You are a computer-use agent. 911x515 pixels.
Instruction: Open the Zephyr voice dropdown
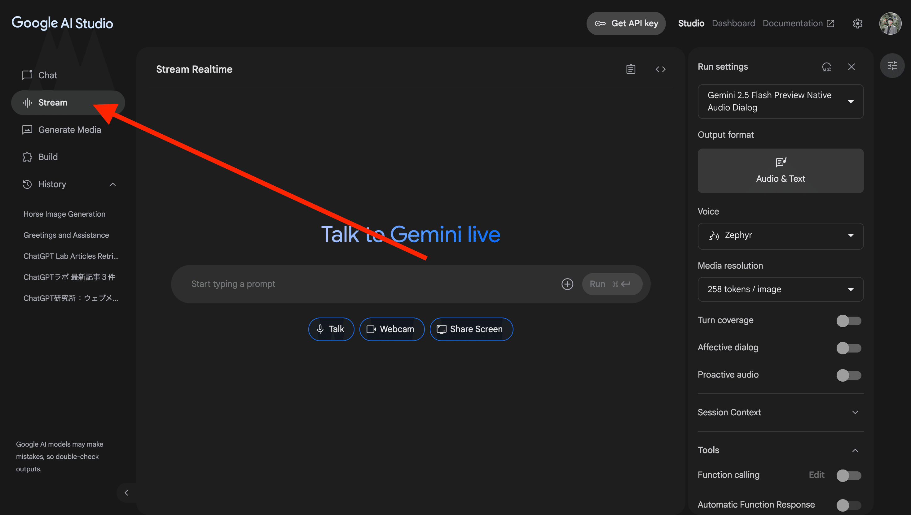pyautogui.click(x=780, y=236)
